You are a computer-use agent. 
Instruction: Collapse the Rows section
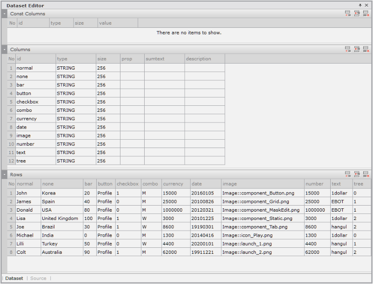coord(4,174)
